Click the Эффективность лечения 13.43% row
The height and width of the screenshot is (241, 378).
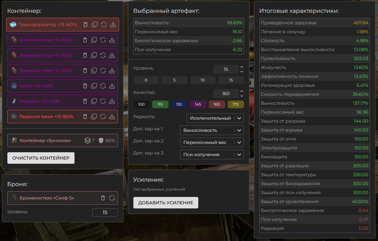314,76
